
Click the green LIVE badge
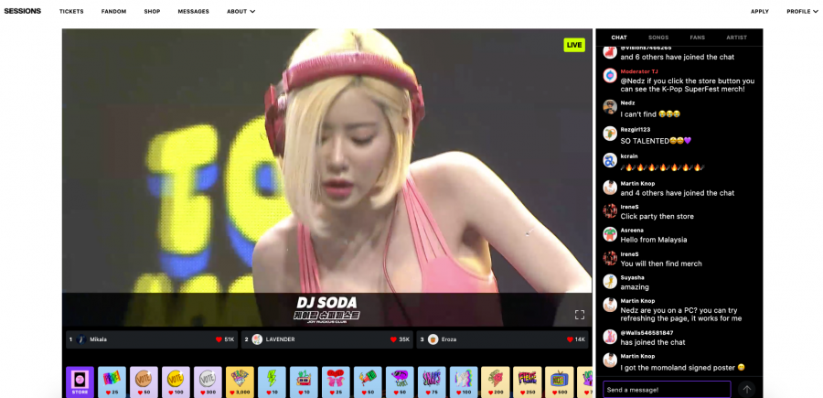pyautogui.click(x=574, y=45)
